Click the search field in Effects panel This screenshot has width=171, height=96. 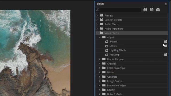(118, 10)
